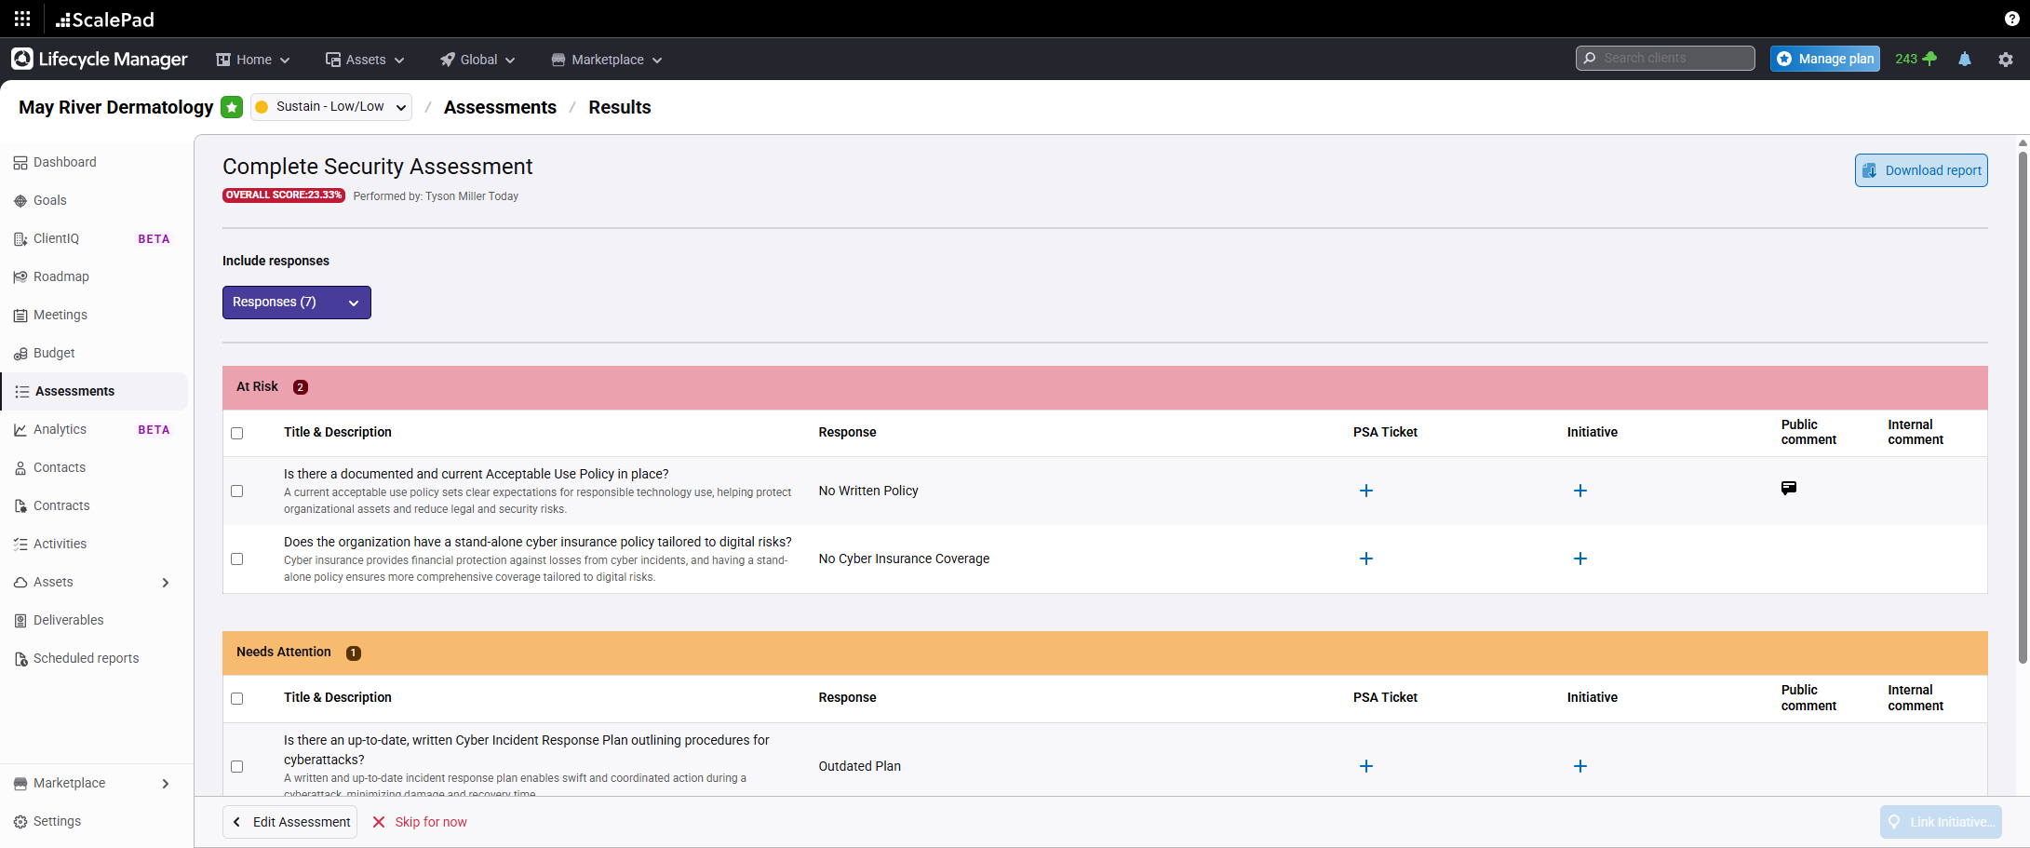Viewport: 2030px width, 848px height.
Task: Check the No Written Policy row checkbox
Action: click(237, 491)
